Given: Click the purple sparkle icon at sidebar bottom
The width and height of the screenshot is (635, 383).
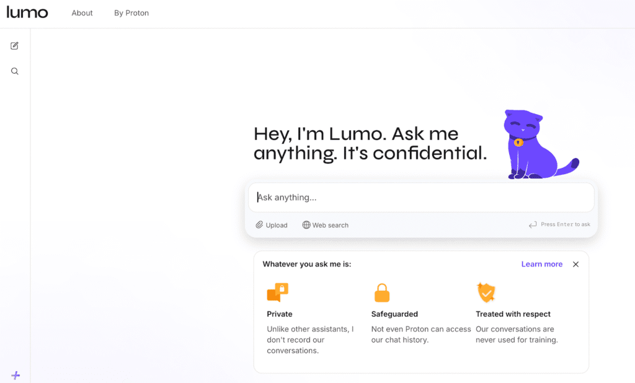Looking at the screenshot, I should click(x=16, y=374).
